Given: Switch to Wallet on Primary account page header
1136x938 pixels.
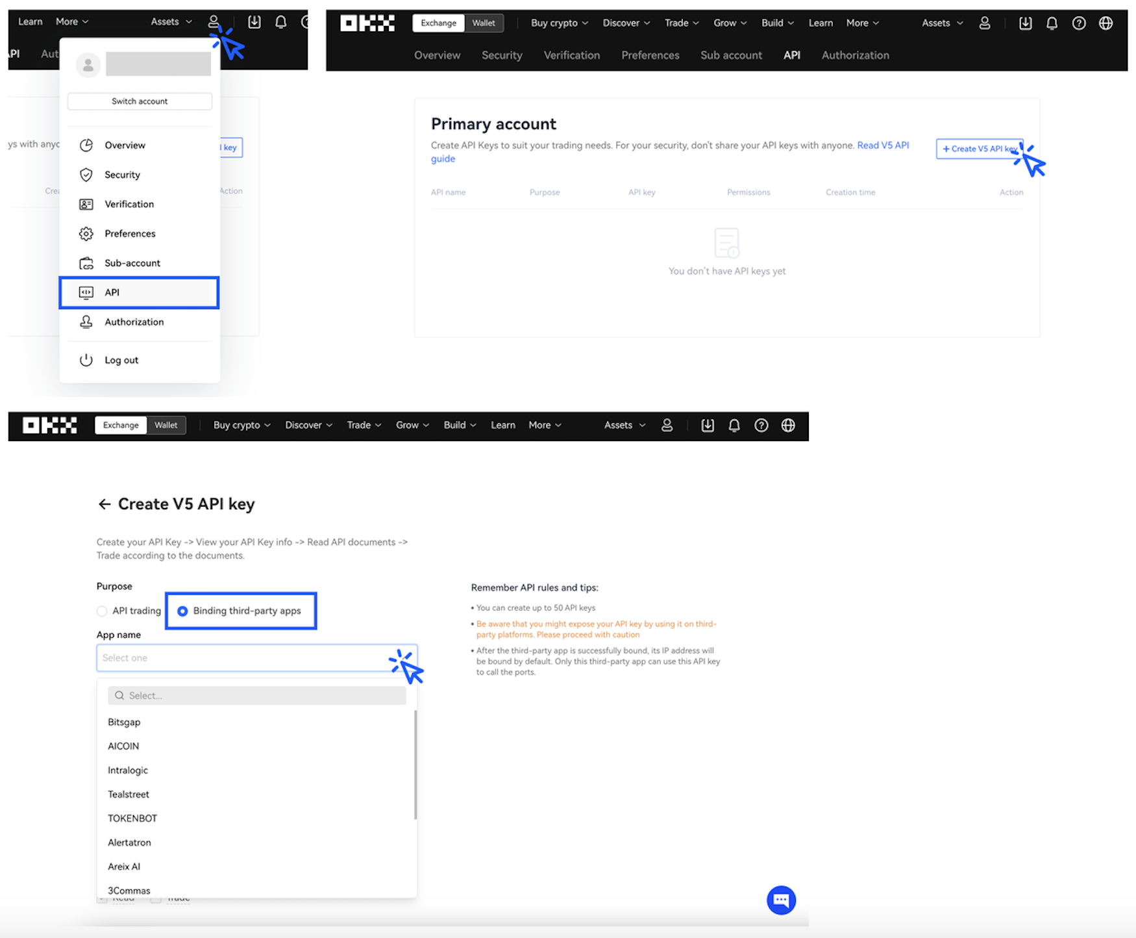Looking at the screenshot, I should click(484, 23).
